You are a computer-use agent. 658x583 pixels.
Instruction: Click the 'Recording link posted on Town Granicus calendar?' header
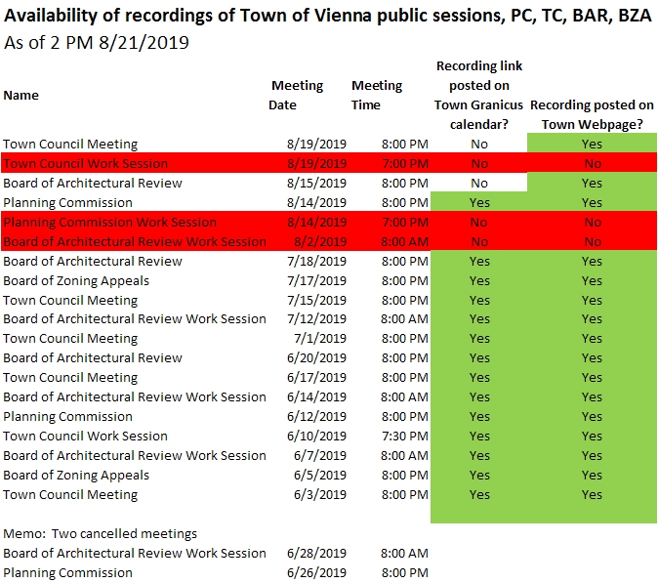pyautogui.click(x=478, y=96)
